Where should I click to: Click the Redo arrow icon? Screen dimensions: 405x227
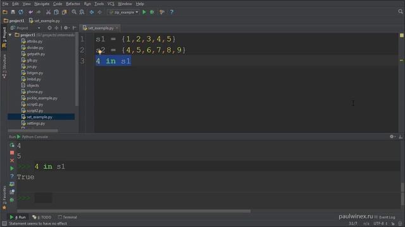(x=39, y=12)
